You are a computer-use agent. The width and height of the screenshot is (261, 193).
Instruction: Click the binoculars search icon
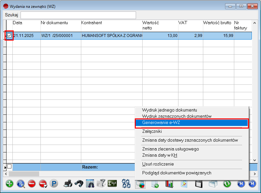click(79, 184)
